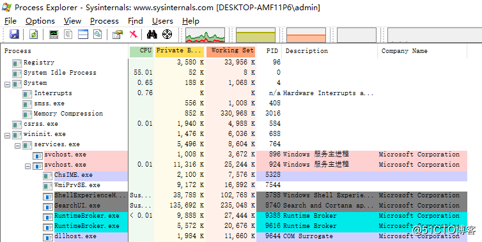Screen dimensions: 482x242
Task: Click the ShellExperienceHost process icon
Action: click(48, 196)
